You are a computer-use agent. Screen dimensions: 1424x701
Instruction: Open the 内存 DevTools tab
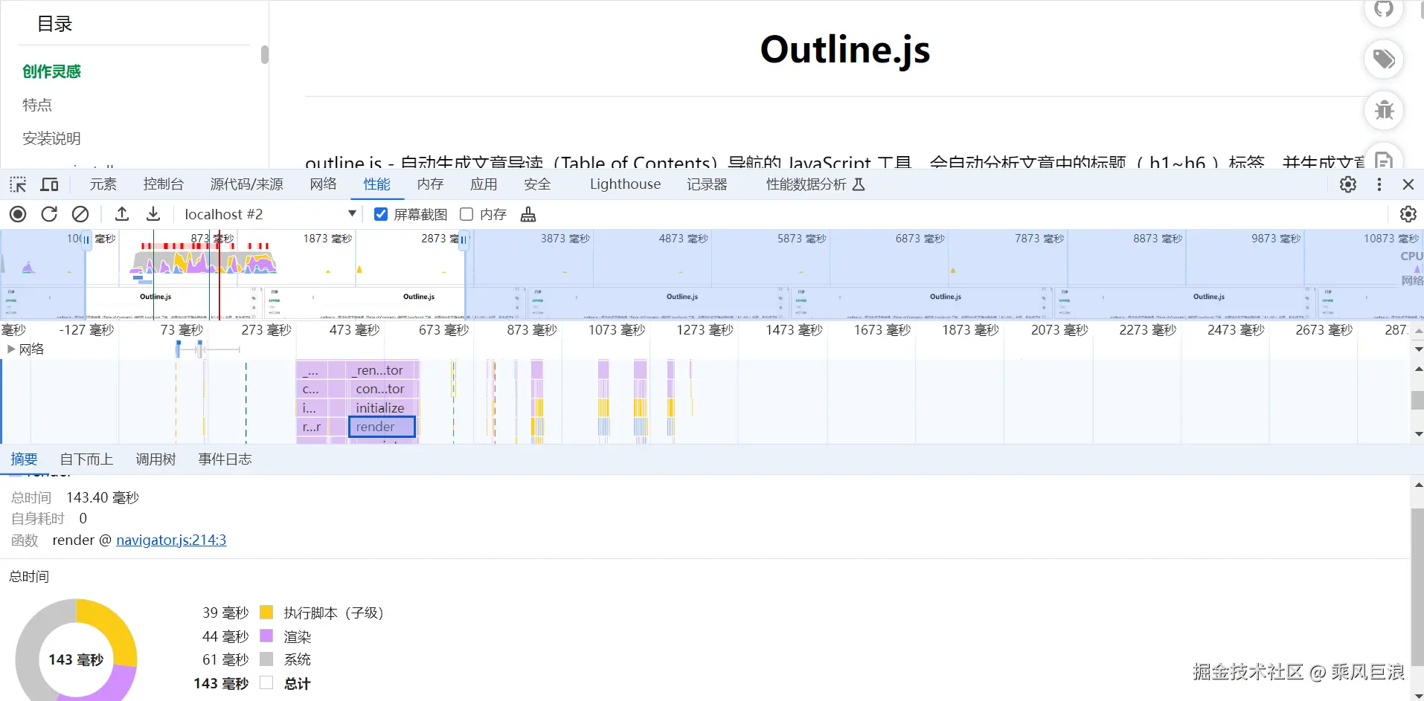(430, 184)
